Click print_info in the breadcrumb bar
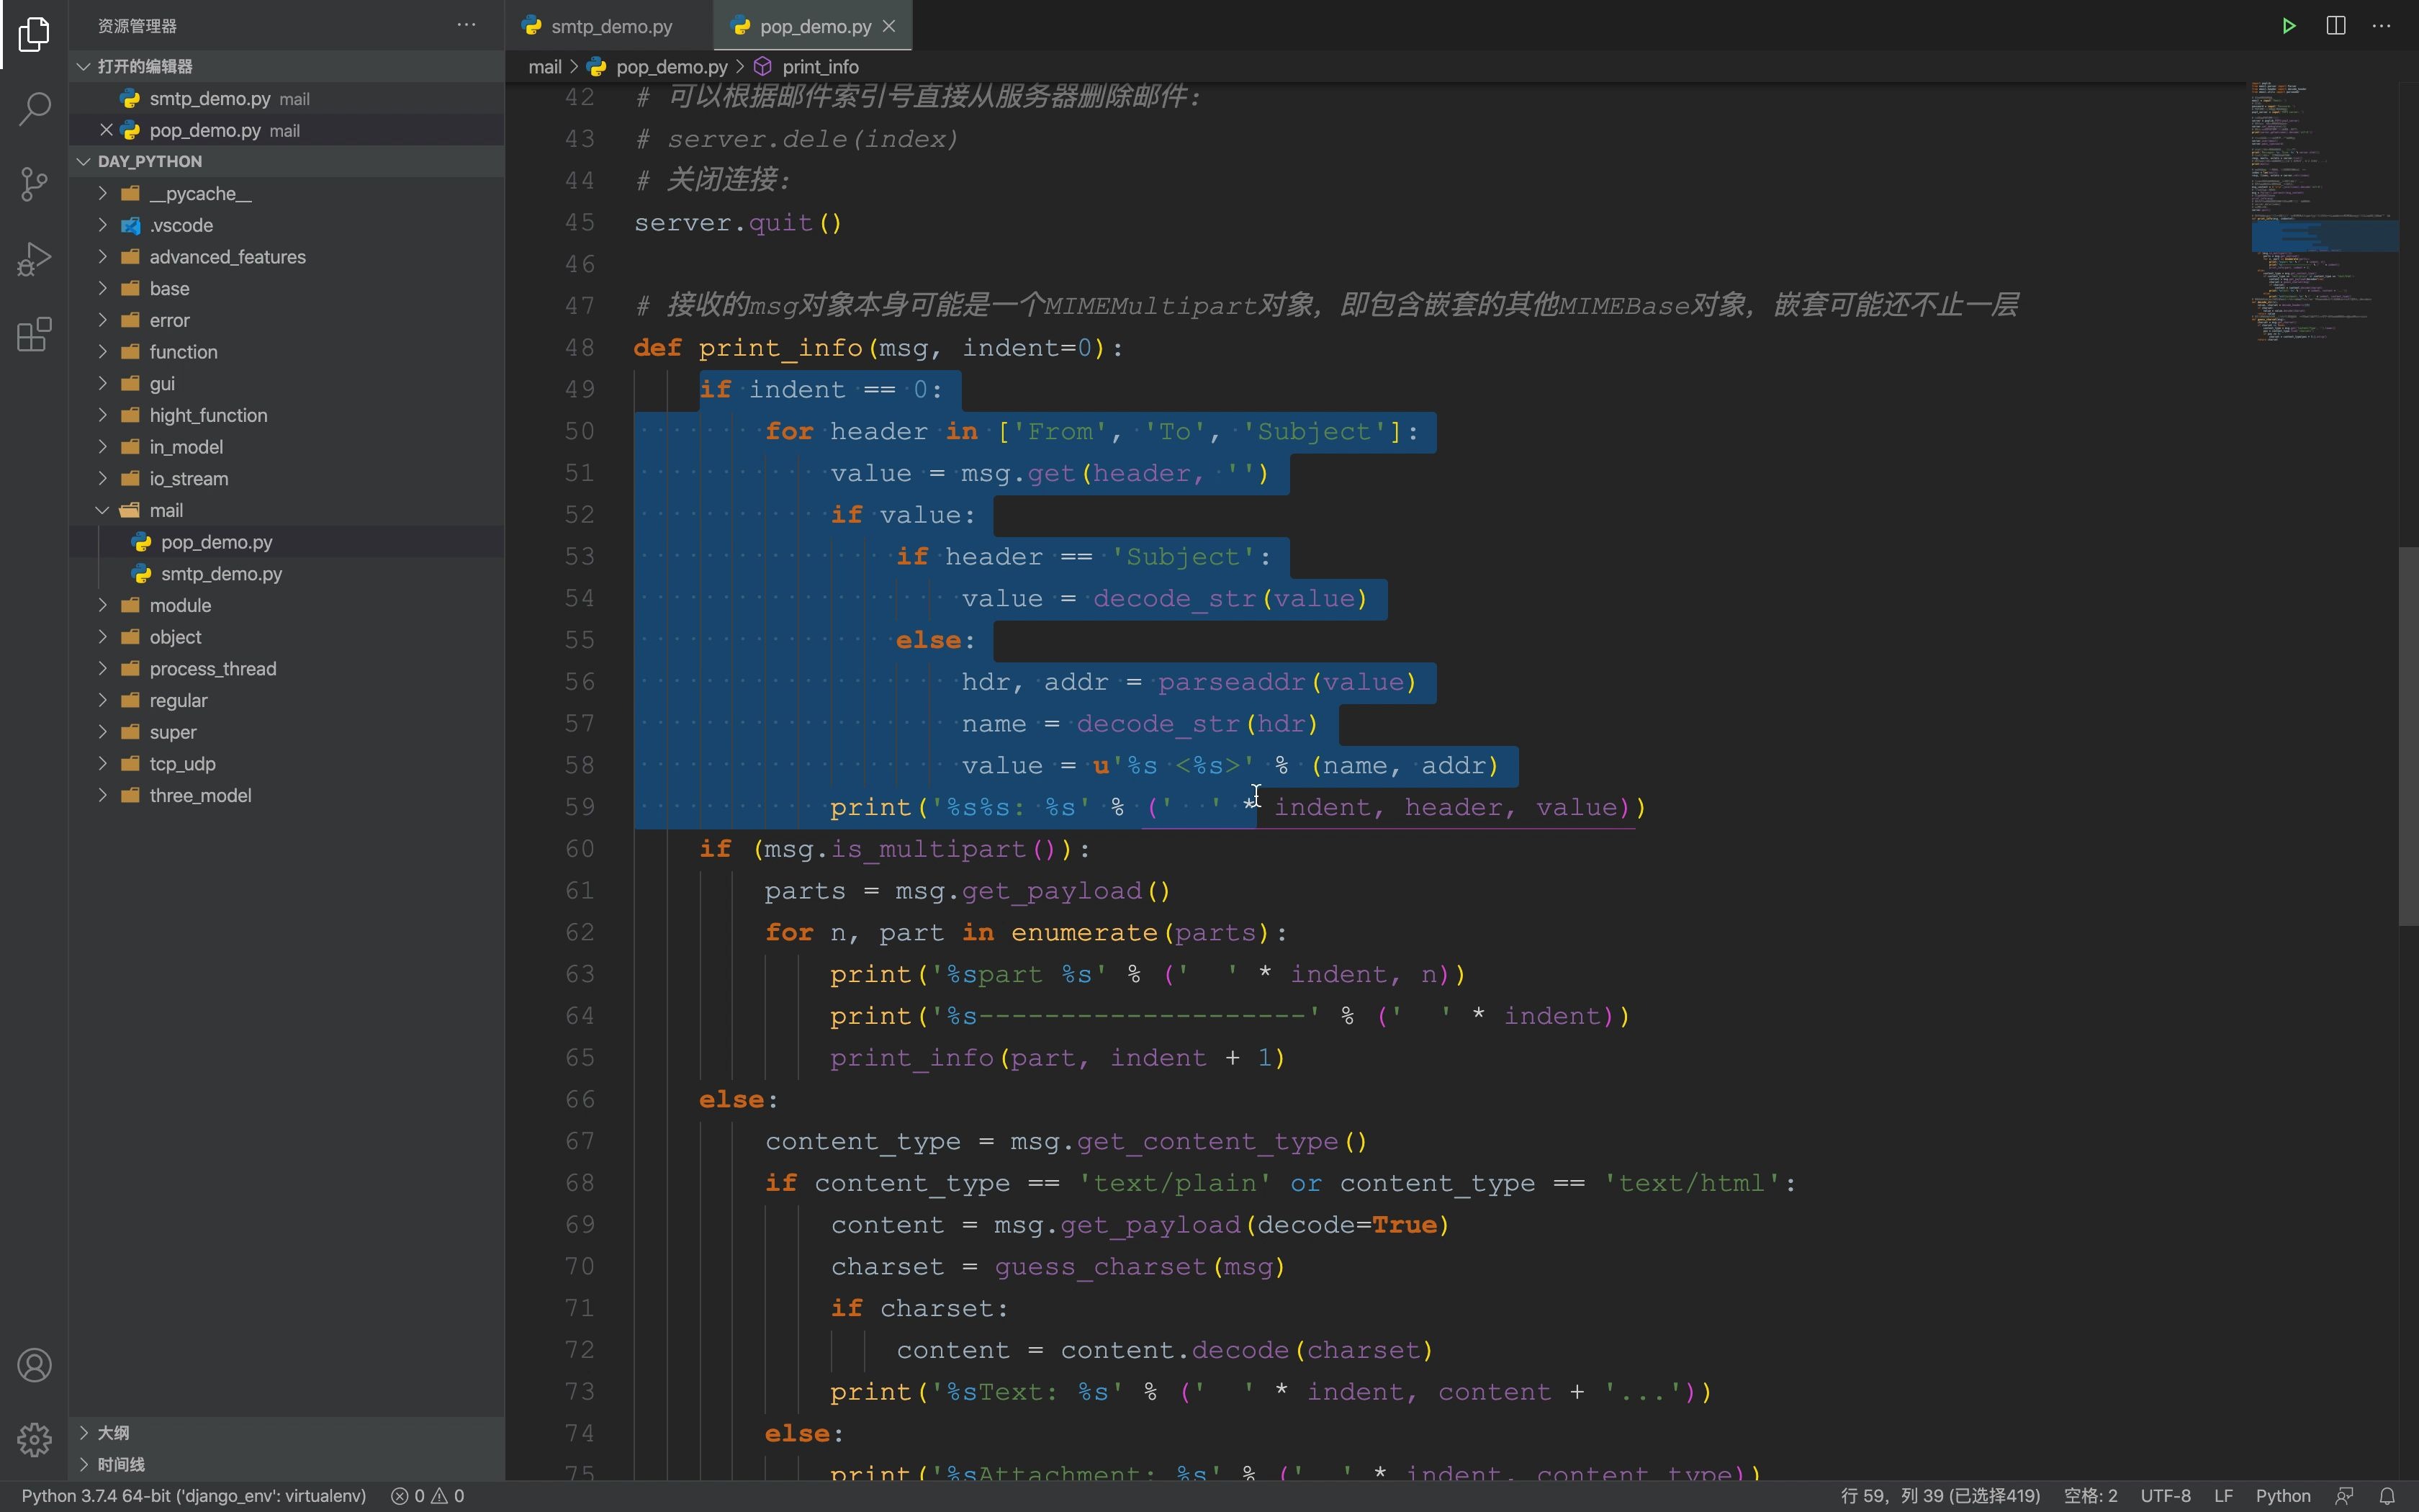The image size is (2419, 1512). tap(820, 66)
